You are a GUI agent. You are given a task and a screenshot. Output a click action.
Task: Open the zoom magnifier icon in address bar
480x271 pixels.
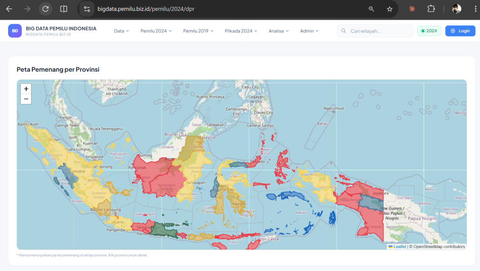click(x=371, y=9)
